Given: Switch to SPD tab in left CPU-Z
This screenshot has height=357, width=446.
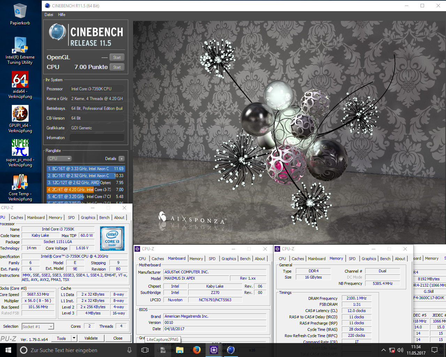Looking at the screenshot, I should pos(71,218).
